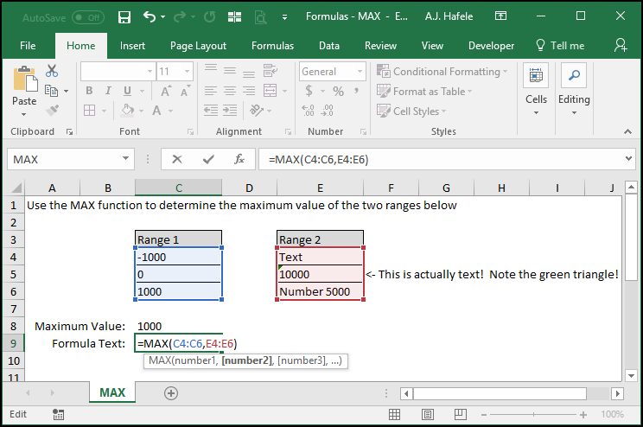This screenshot has width=643, height=427.
Task: Toggle the AutoSave switch
Action: point(88,17)
